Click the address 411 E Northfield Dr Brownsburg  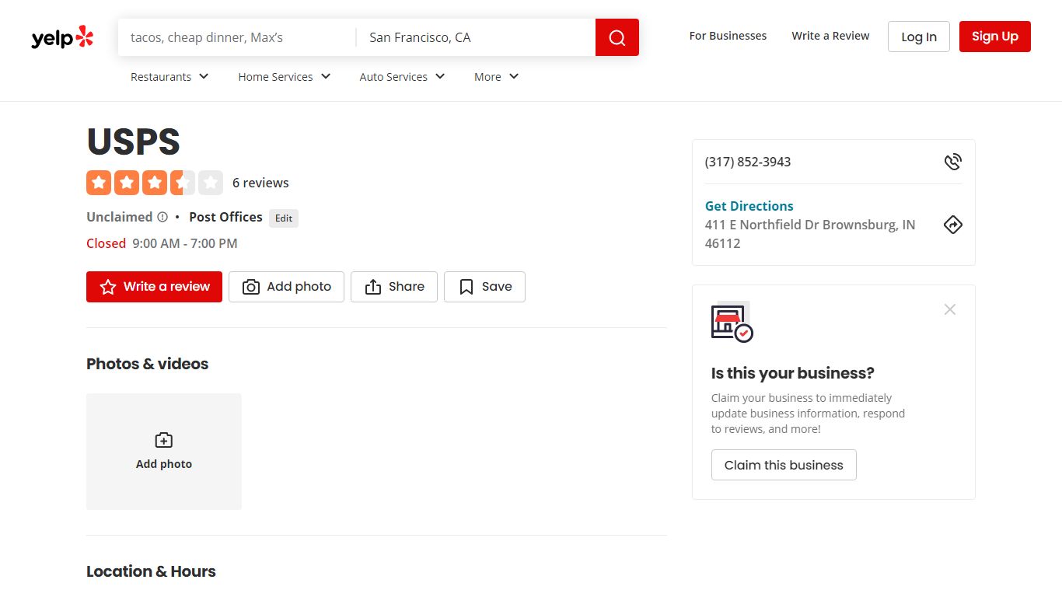point(810,234)
